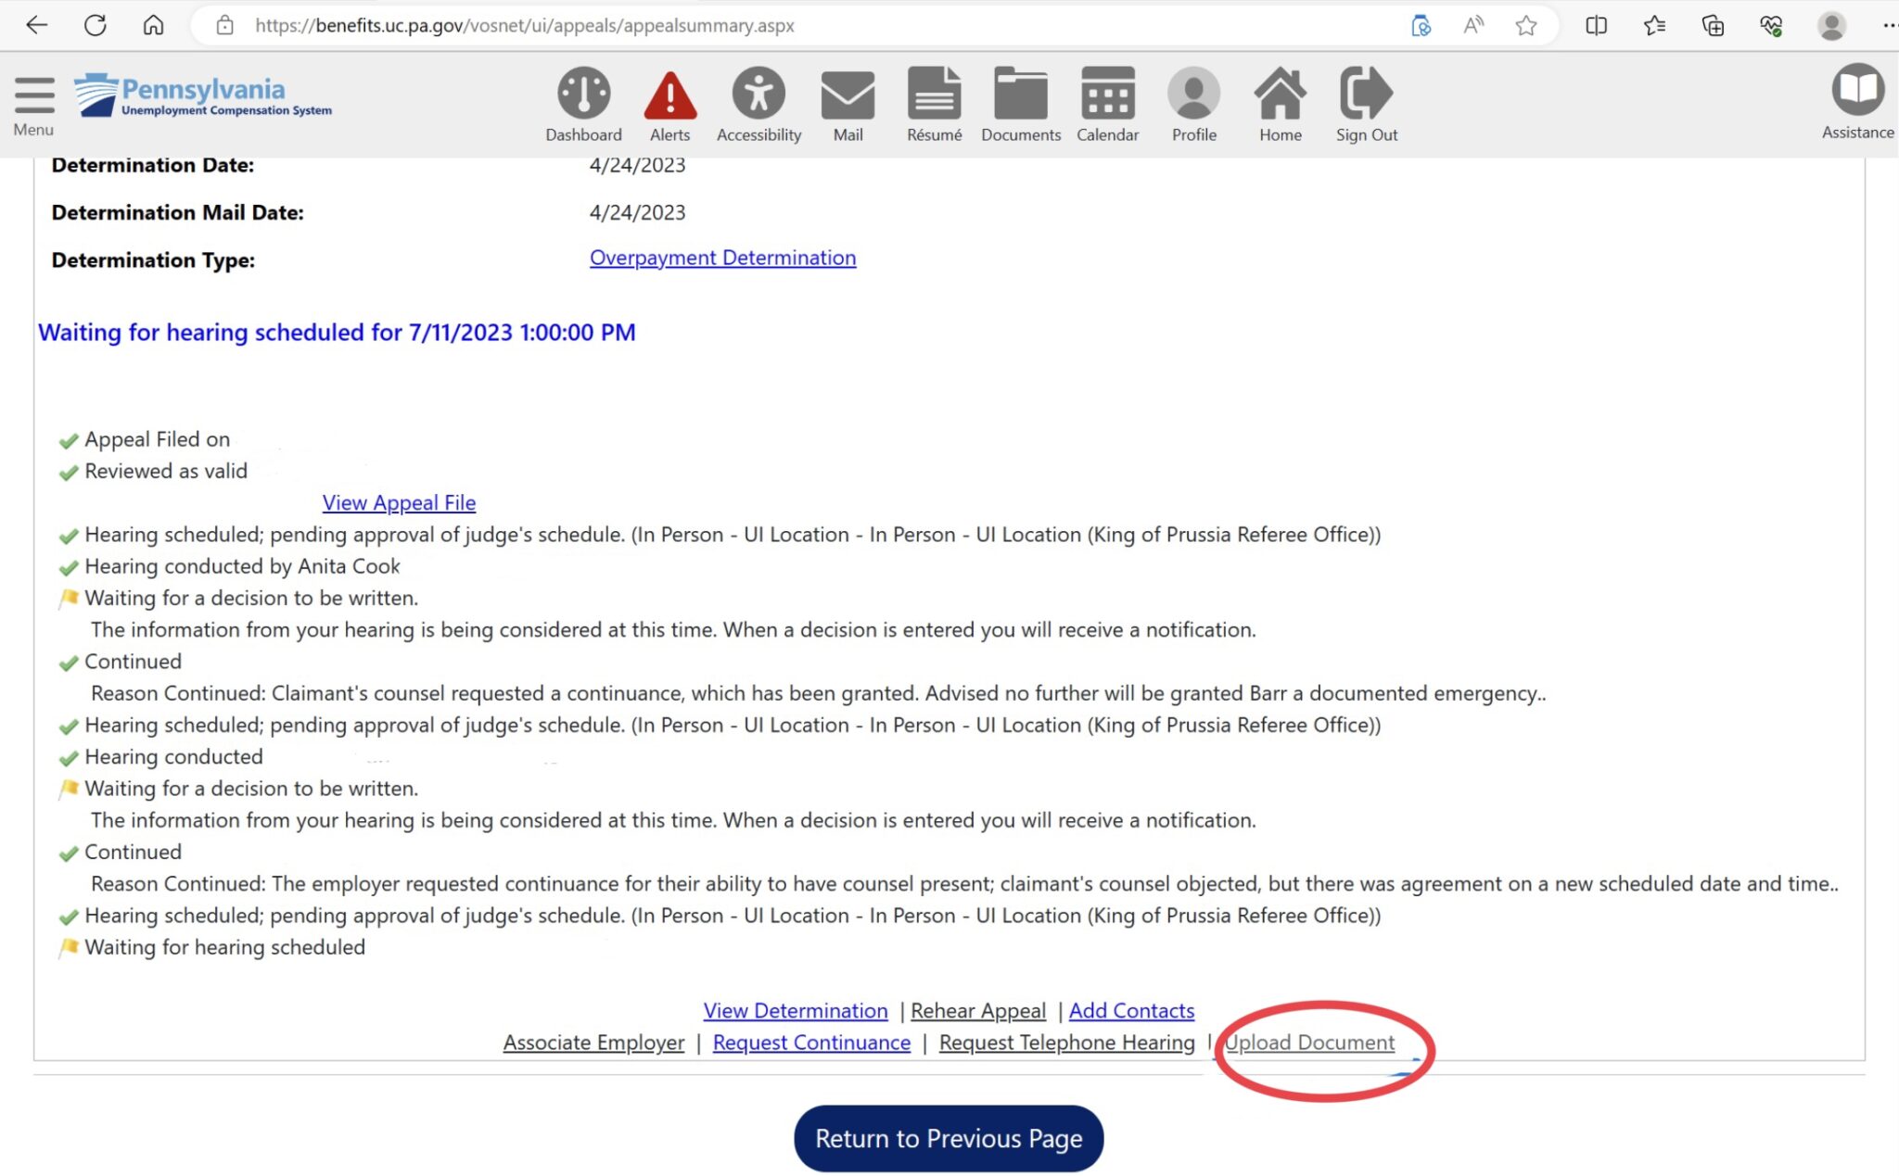Request a Telephone Hearing
Screen dimensions: 1899x1176
pos(1065,1042)
